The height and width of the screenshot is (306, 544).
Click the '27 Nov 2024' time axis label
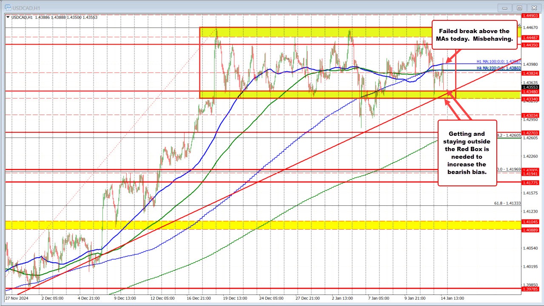pos(16,298)
